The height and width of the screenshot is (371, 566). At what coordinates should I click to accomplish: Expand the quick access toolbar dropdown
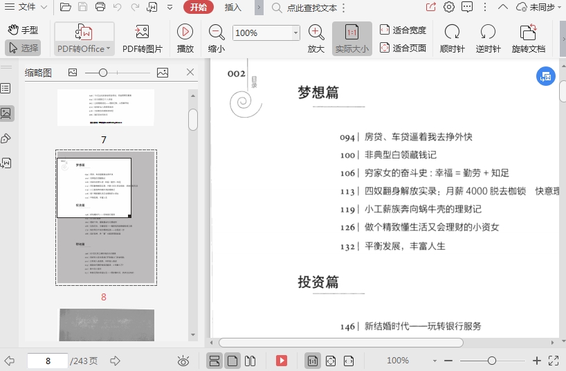coord(170,7)
